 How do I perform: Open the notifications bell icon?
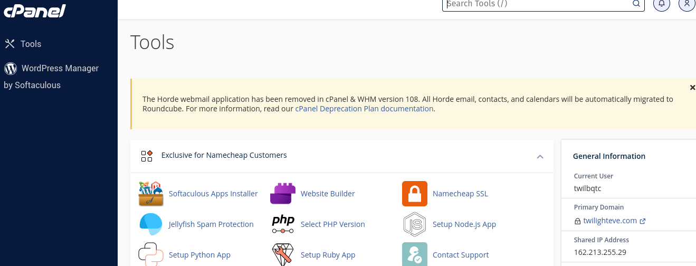(x=662, y=4)
